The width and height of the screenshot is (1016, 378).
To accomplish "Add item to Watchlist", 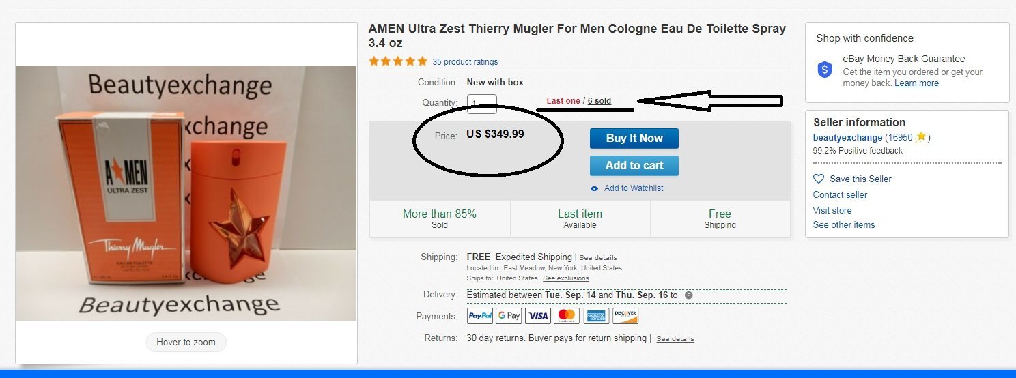I will pyautogui.click(x=633, y=188).
